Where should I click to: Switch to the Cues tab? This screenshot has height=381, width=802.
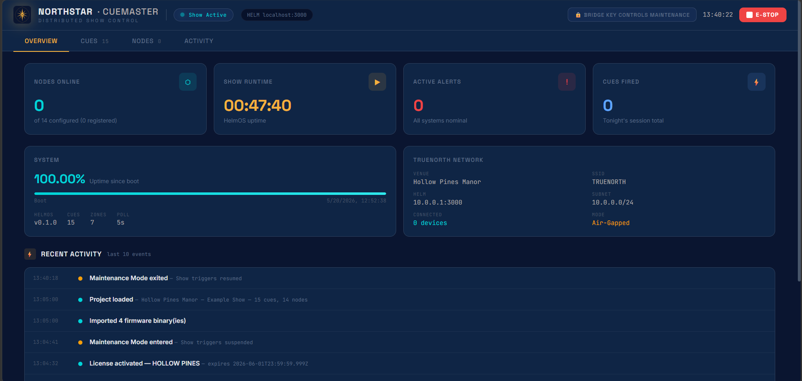pos(95,41)
